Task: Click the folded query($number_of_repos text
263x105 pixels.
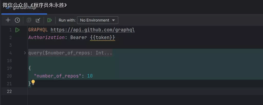Action: tap(70, 53)
